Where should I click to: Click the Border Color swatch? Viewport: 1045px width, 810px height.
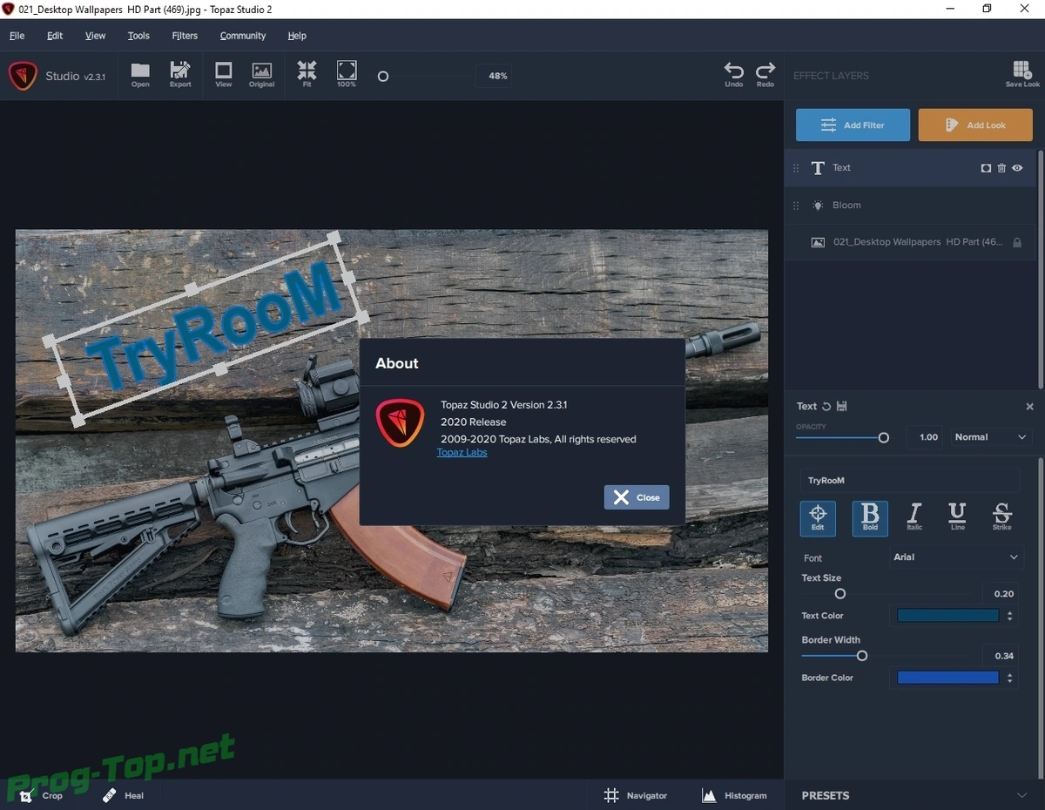coord(947,678)
